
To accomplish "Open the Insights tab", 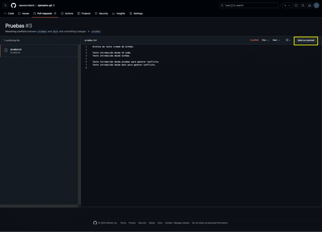I will [x=119, y=13].
